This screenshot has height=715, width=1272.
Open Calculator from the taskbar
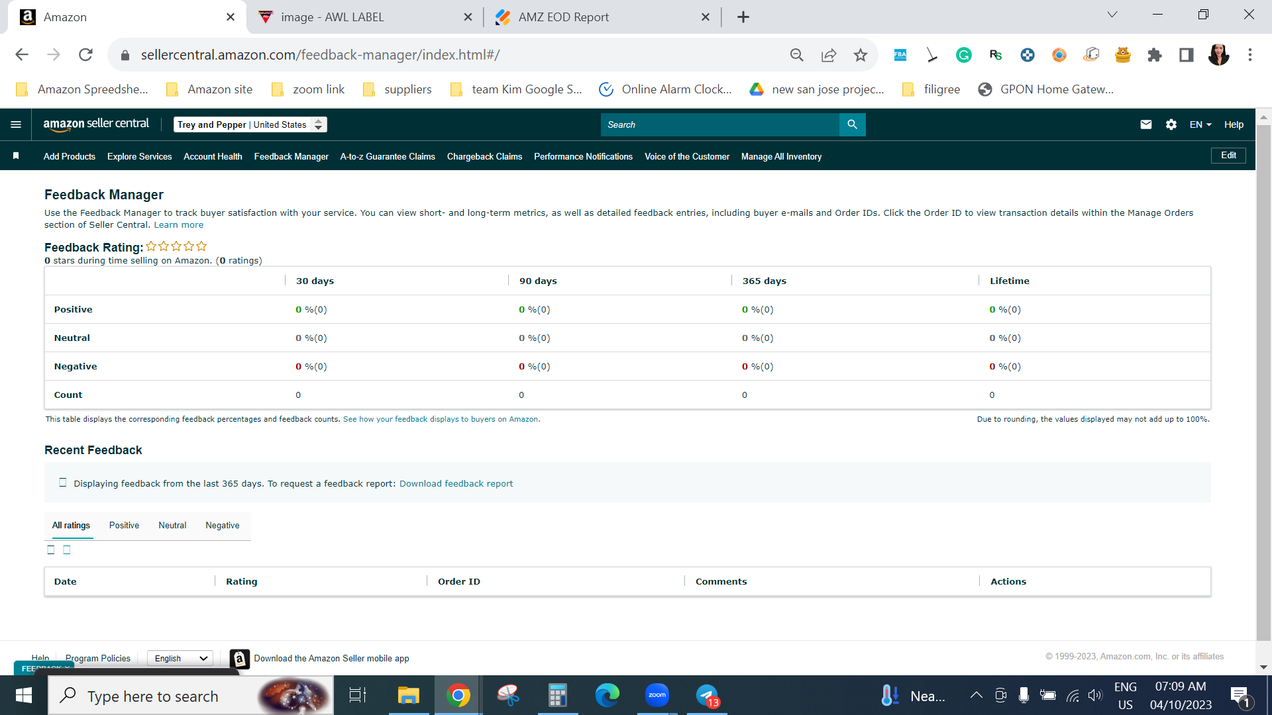tap(557, 695)
